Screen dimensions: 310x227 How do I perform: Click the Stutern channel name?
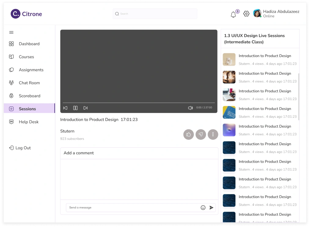click(67, 131)
